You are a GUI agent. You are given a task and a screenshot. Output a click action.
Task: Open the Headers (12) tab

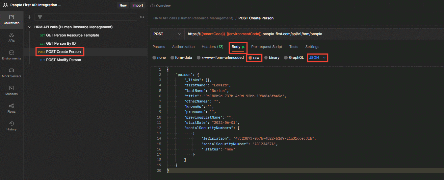[212, 47]
